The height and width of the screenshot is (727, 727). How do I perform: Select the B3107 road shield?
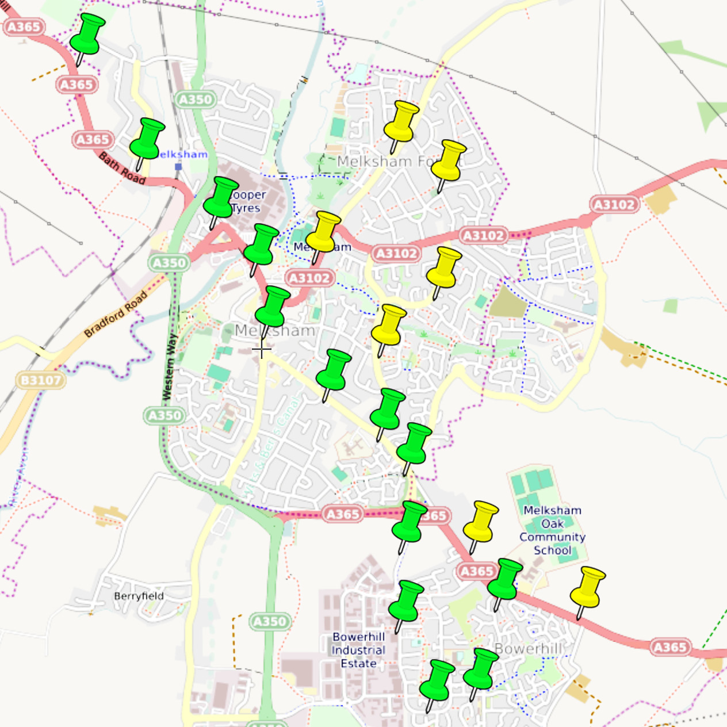click(40, 380)
